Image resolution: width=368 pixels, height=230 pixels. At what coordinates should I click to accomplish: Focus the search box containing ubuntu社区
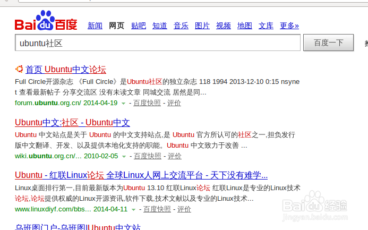coord(158,42)
